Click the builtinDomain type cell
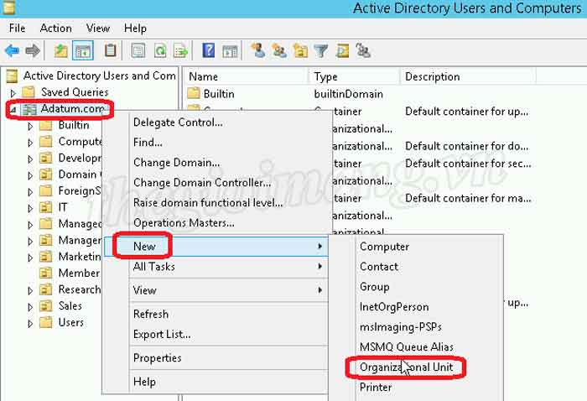The width and height of the screenshot is (587, 401). click(349, 94)
